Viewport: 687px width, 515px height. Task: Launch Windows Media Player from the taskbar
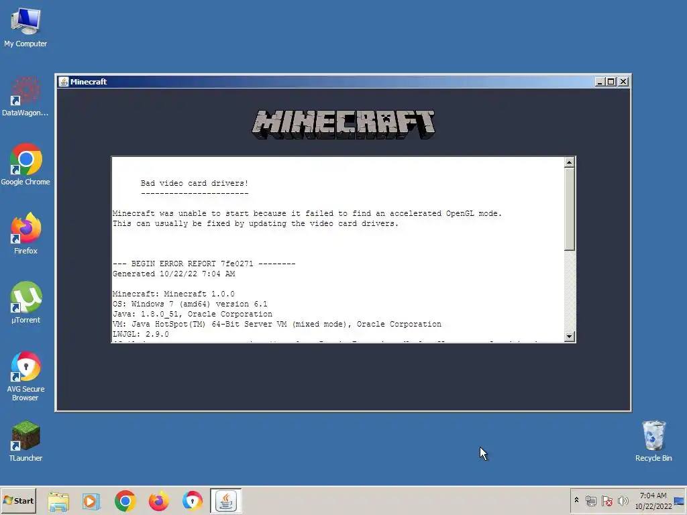click(91, 501)
